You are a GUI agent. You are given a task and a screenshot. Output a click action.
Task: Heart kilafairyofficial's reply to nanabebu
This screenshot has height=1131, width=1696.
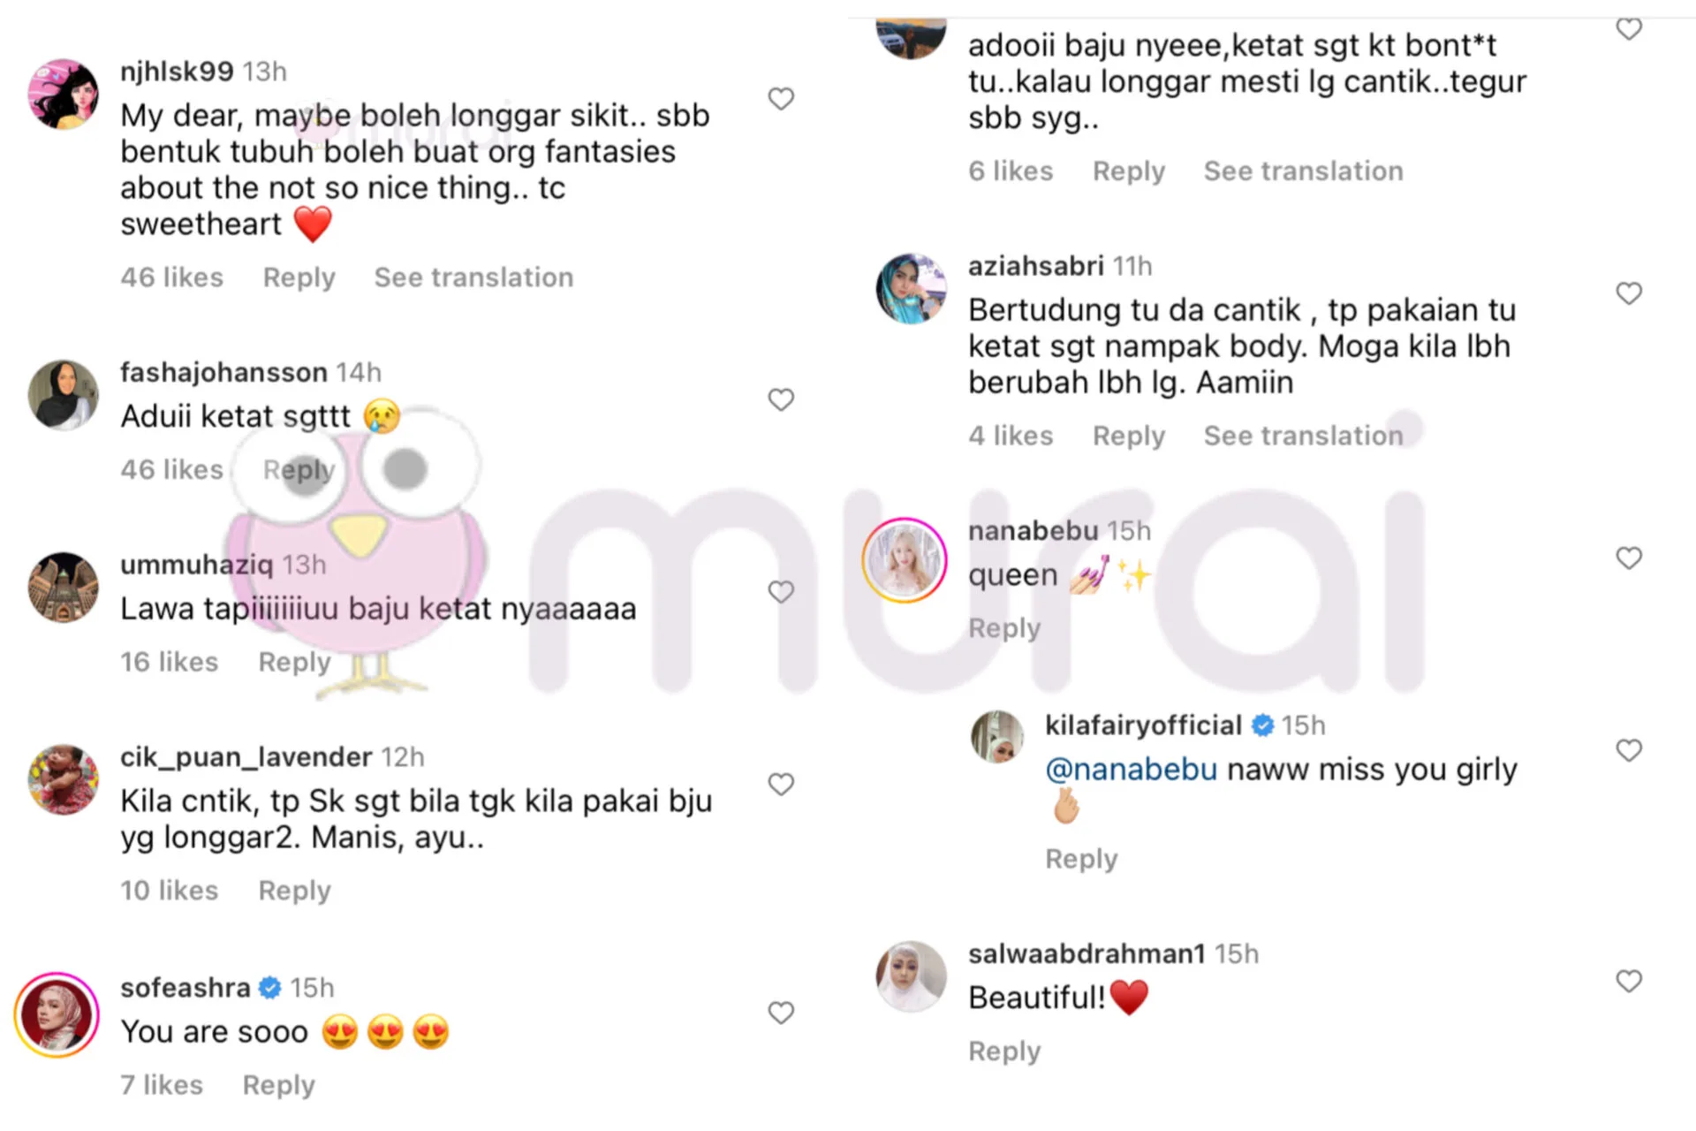pos(1629,750)
